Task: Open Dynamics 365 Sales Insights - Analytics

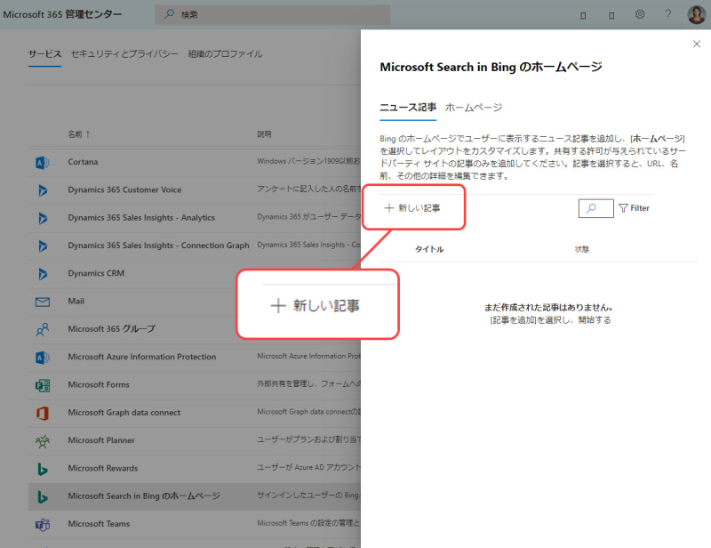Action: (141, 217)
